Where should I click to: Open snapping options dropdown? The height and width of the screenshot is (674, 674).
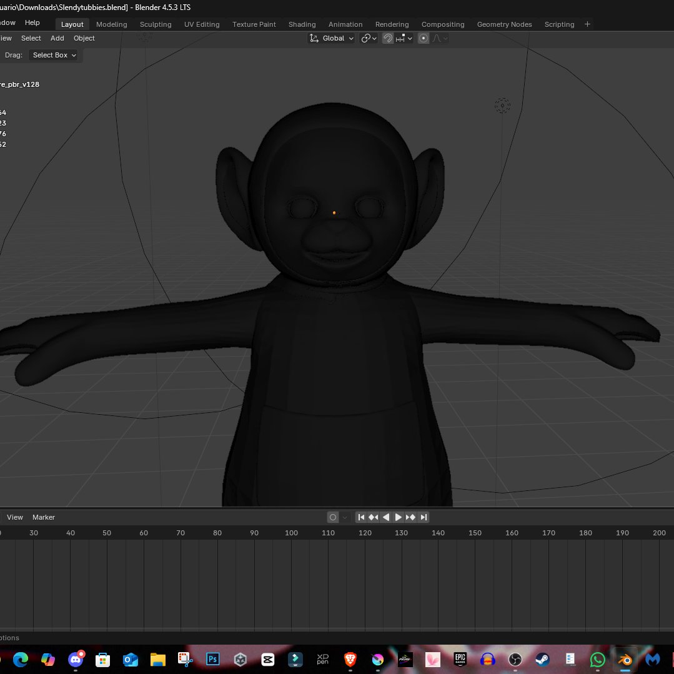404,38
